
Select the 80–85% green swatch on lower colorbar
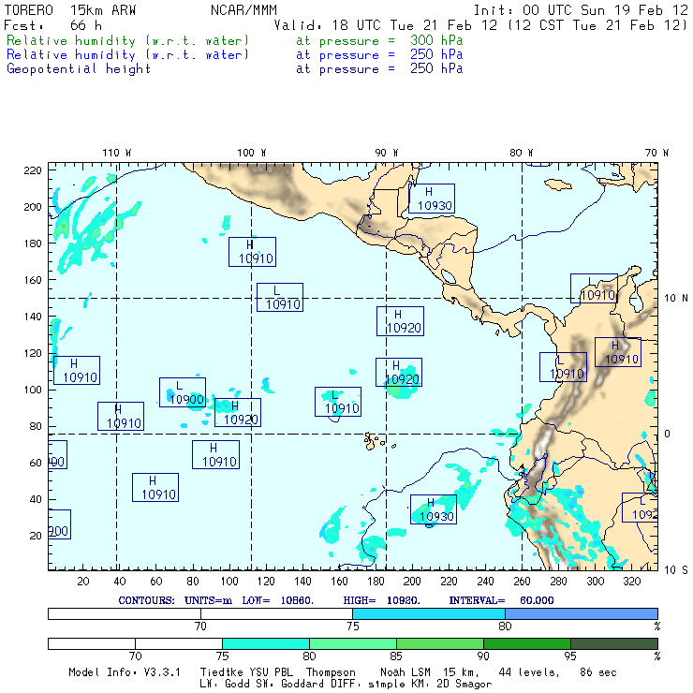click(x=353, y=643)
